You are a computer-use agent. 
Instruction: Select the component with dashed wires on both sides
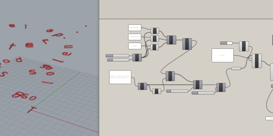tap(221, 87)
